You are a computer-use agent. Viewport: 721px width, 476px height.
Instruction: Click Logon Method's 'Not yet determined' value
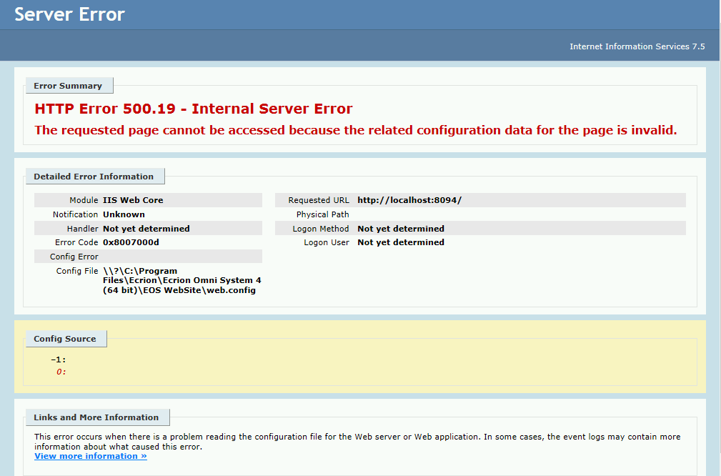tap(401, 229)
